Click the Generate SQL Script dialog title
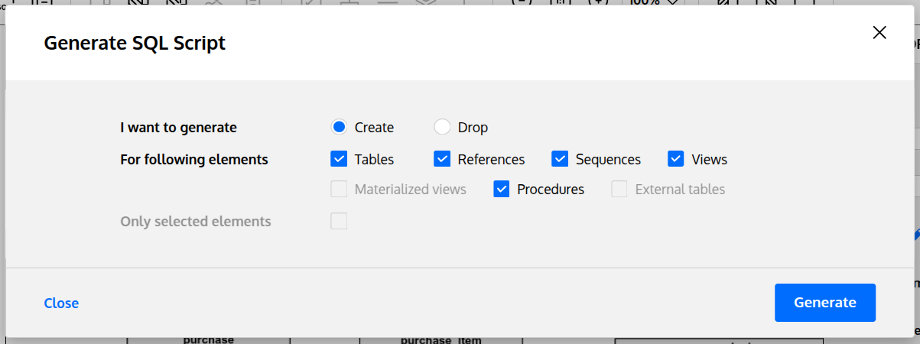 (135, 43)
